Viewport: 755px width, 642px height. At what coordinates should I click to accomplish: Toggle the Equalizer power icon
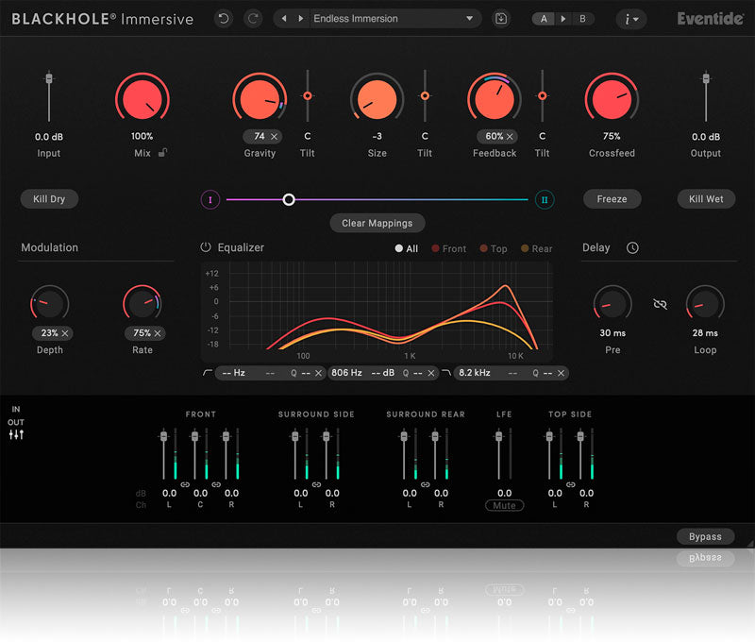(x=206, y=247)
